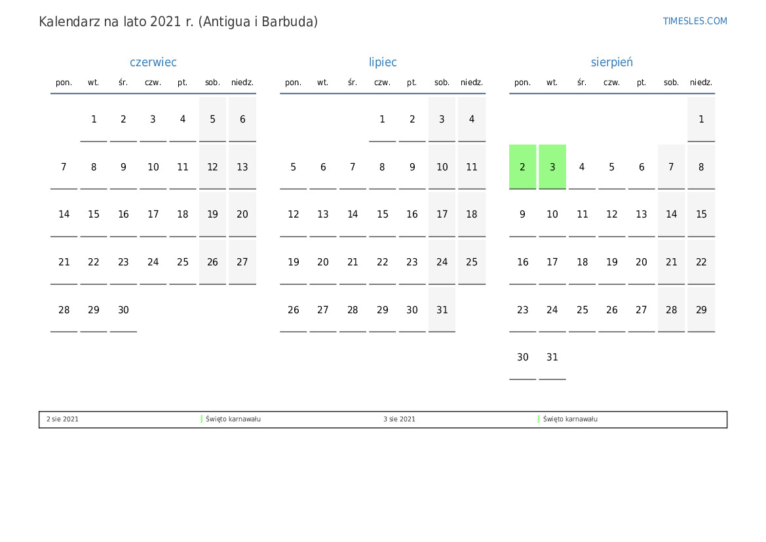This screenshot has height=542, width=766.
Task: Select August 16 in sierpień
Action: coord(522,262)
